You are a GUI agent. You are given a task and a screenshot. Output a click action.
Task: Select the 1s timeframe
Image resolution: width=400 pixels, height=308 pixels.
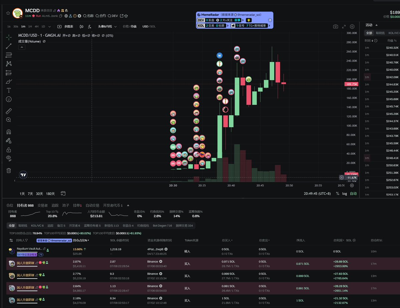(9, 27)
